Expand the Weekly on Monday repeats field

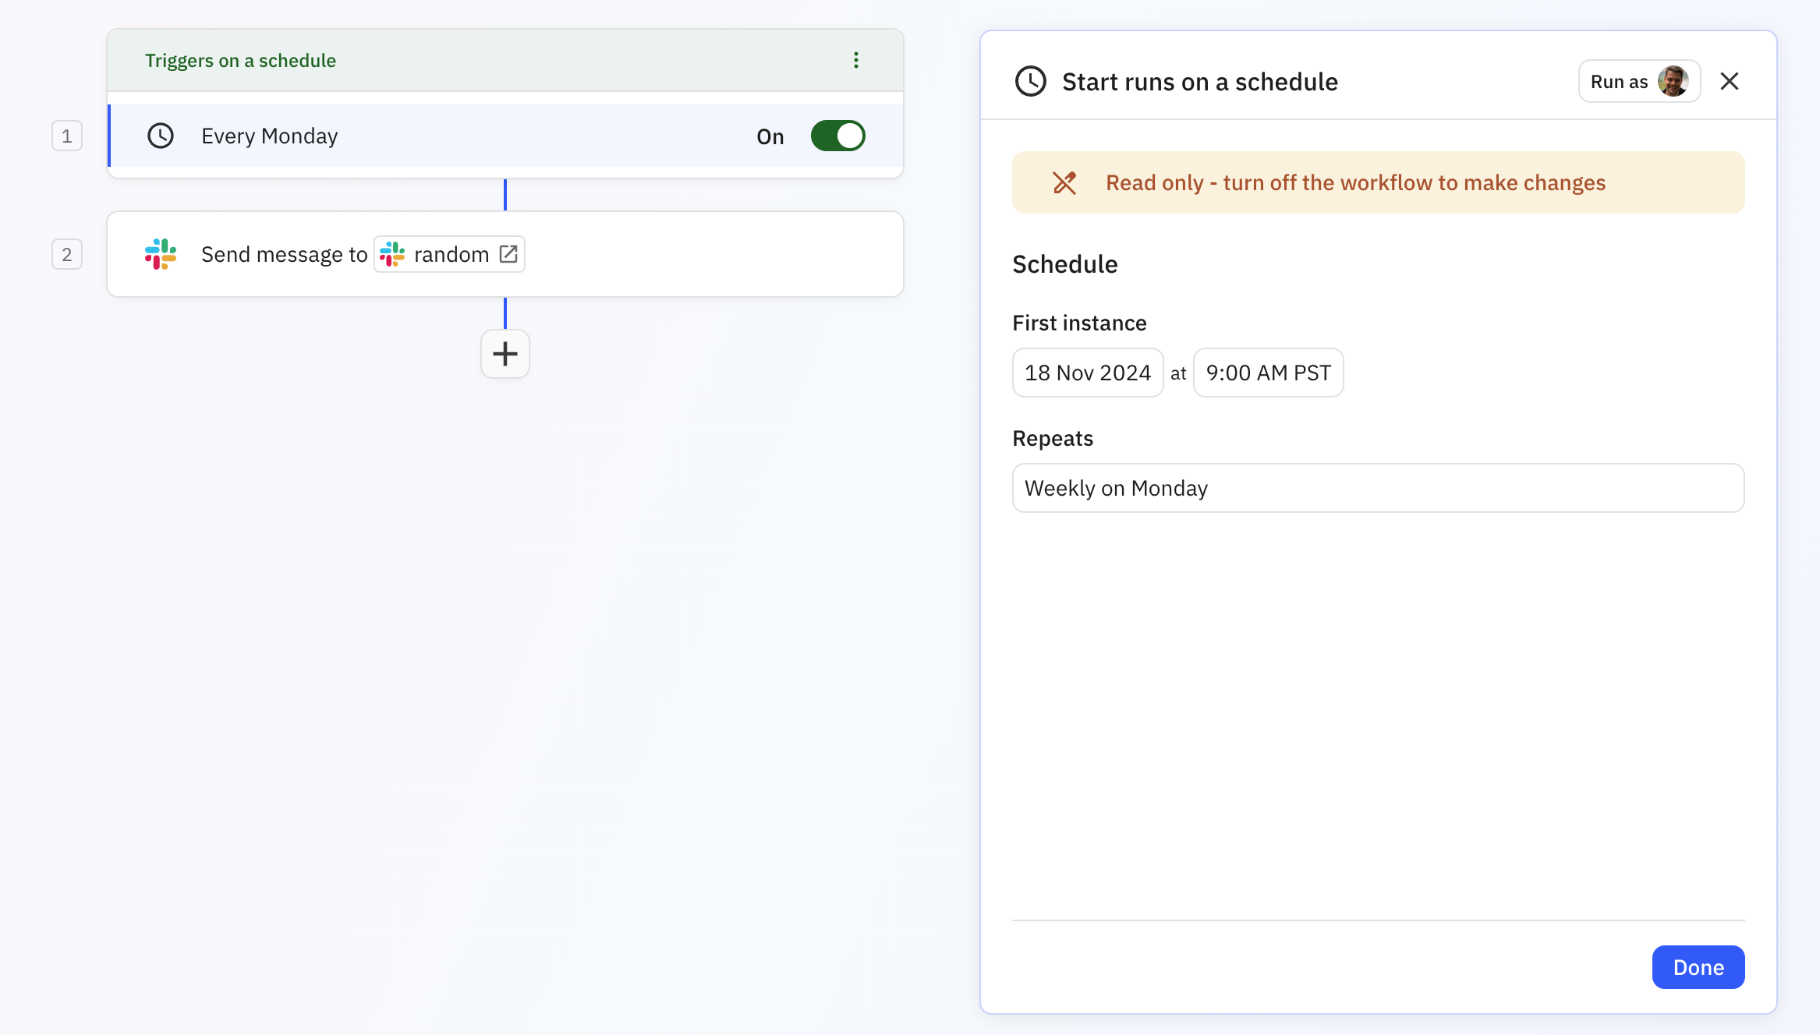coord(1377,488)
